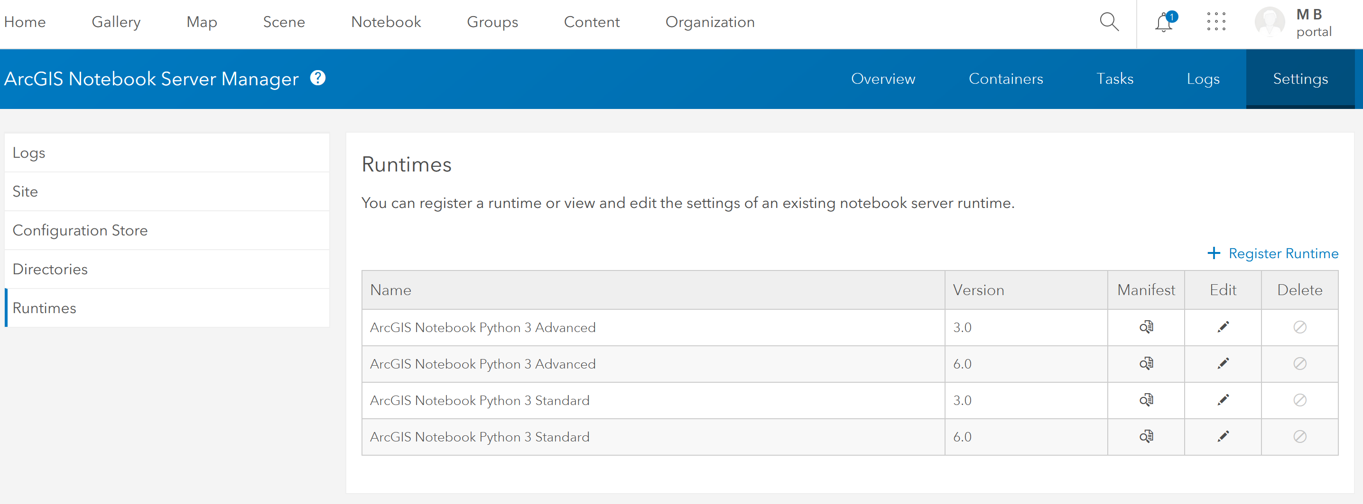Open the app launcher grid
The width and height of the screenshot is (1363, 504).
pos(1216,22)
